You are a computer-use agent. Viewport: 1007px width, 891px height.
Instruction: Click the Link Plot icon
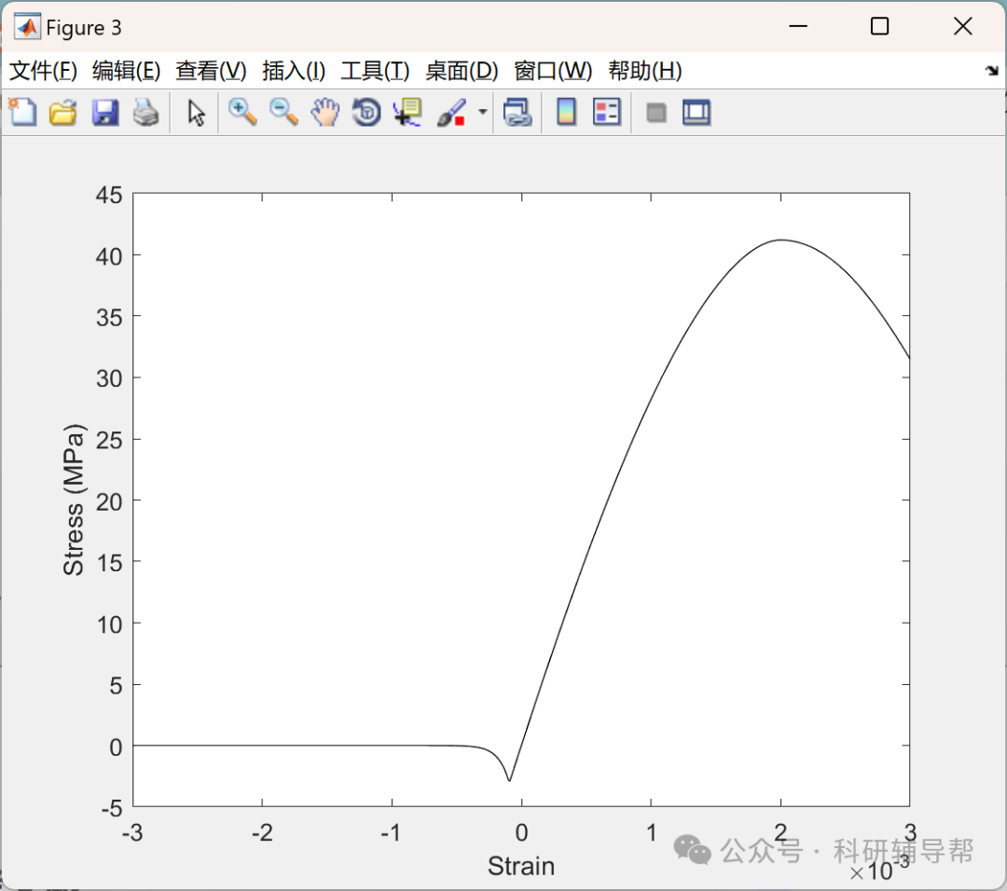coord(517,113)
